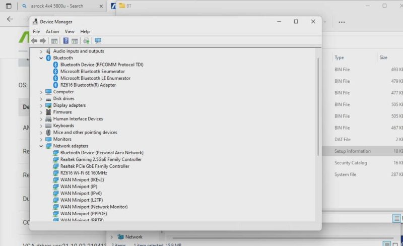Click the Size column header in File Explorer
Screen dimensions: 403x246
(383, 57)
